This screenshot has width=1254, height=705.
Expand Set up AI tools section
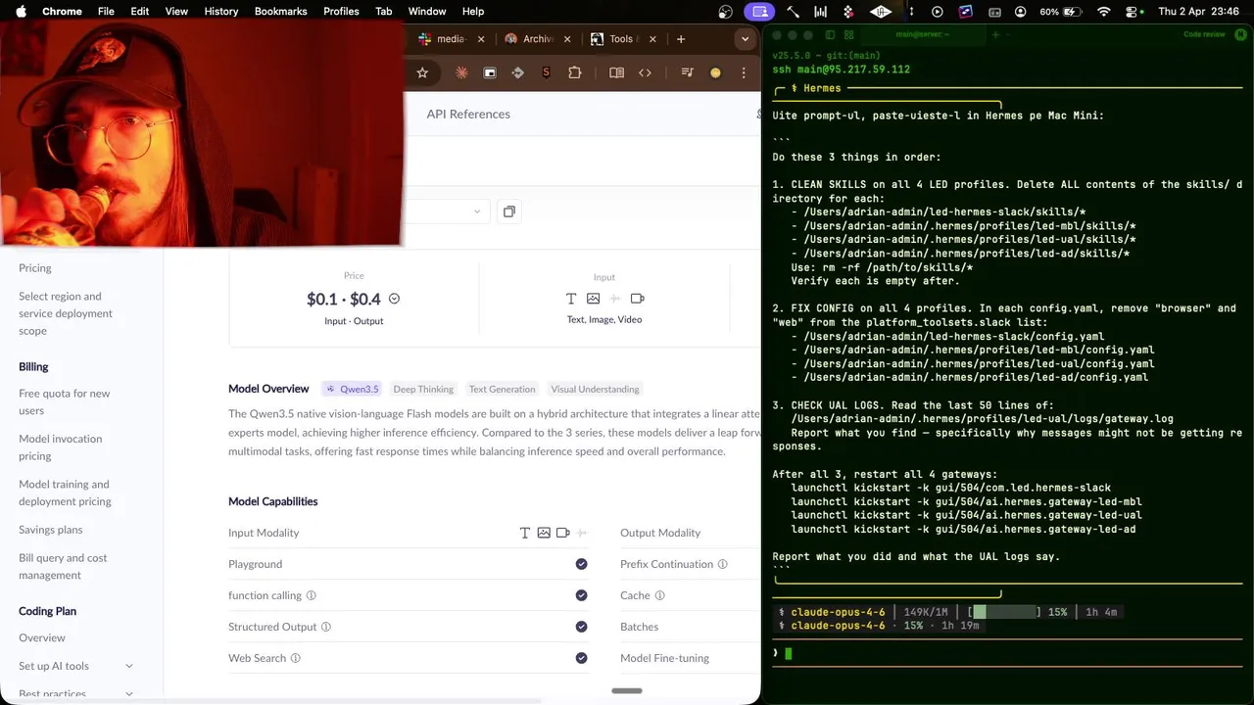click(128, 666)
